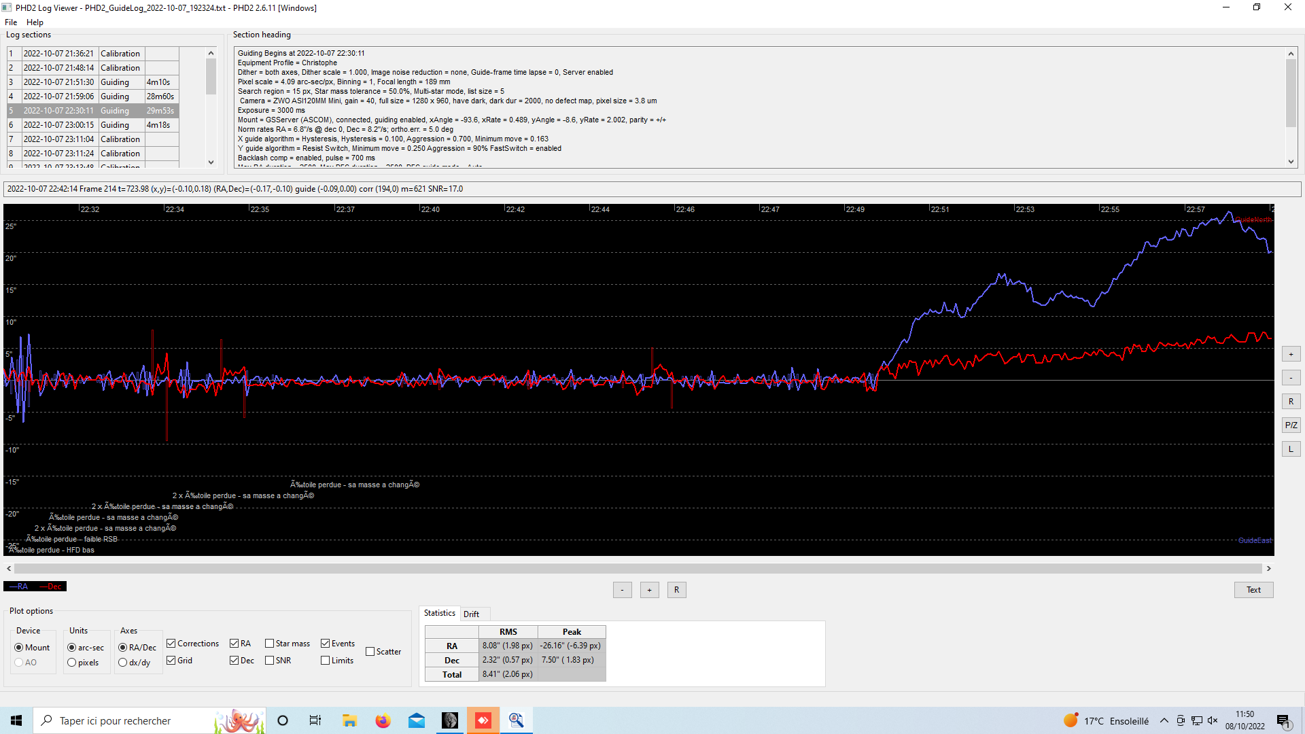Click the Text button

pyautogui.click(x=1253, y=590)
